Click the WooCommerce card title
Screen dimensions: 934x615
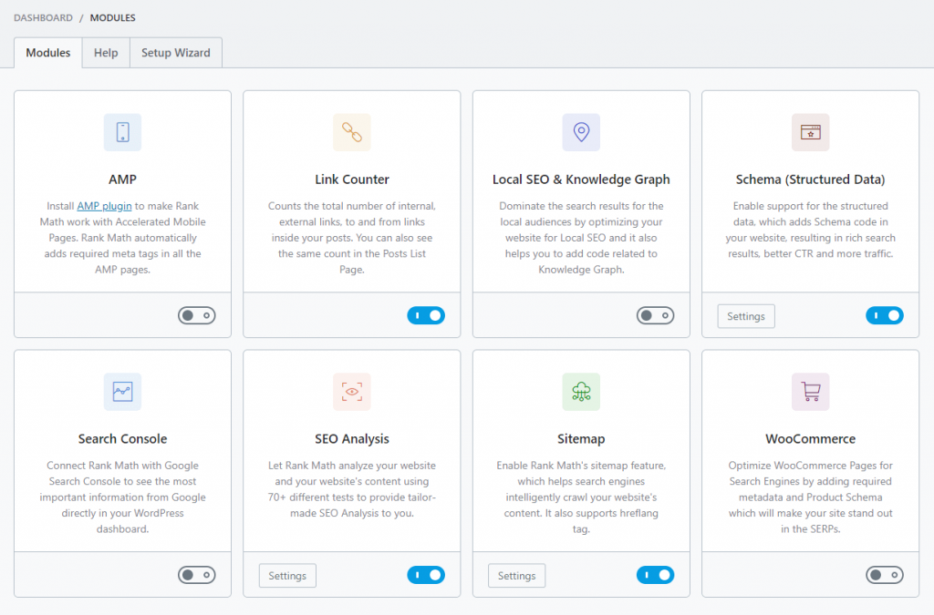[811, 439]
